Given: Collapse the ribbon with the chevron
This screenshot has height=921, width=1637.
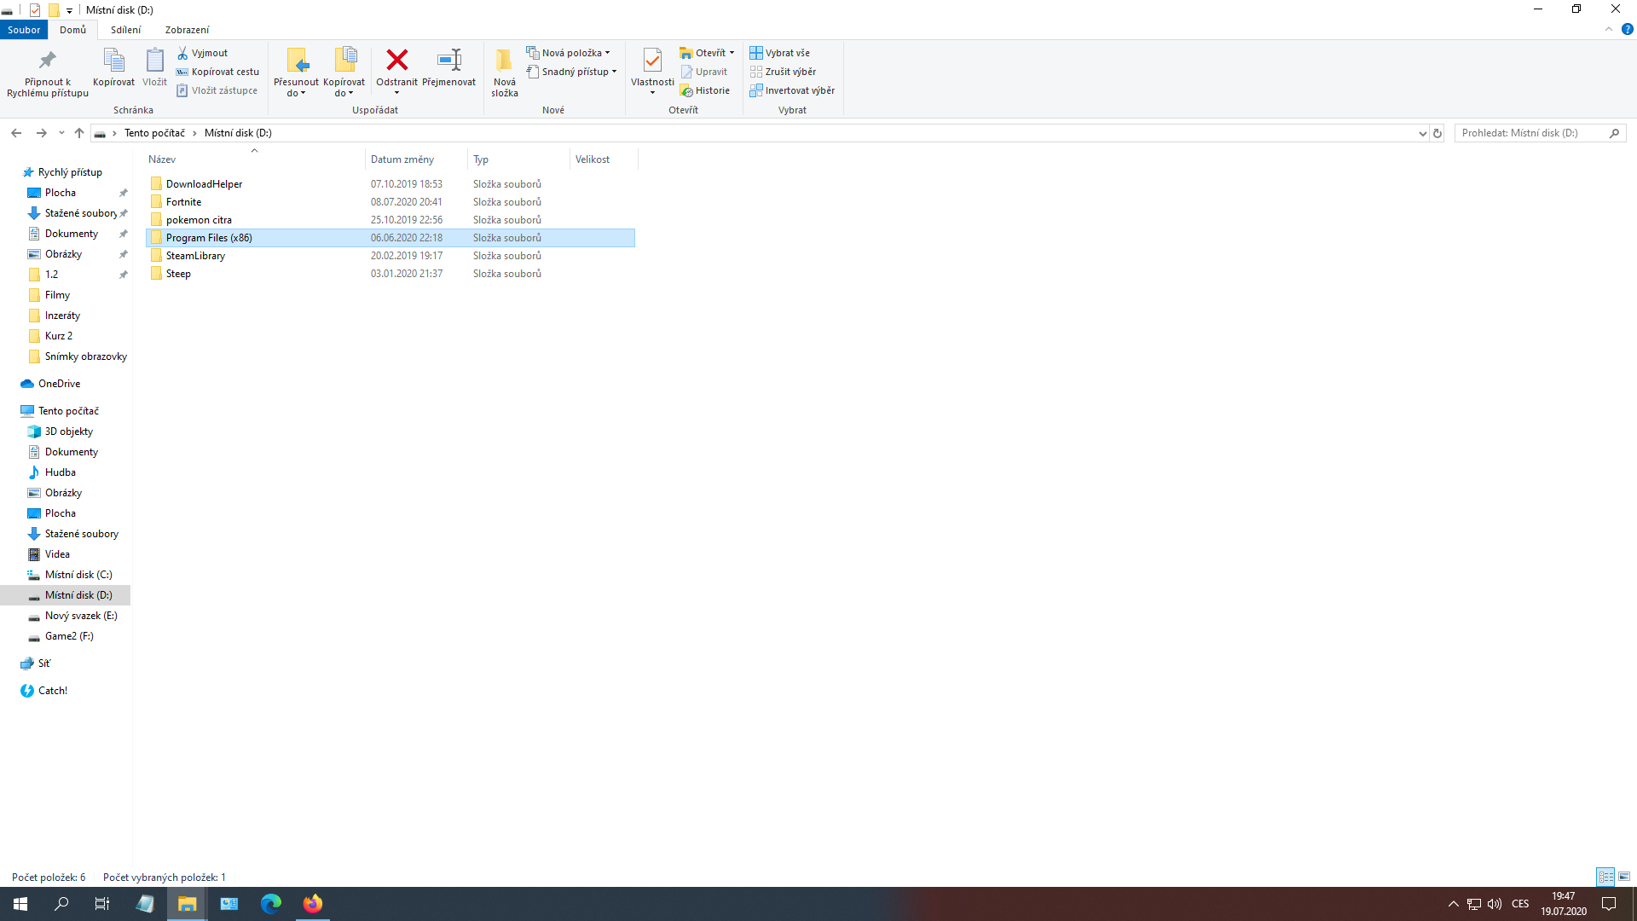Looking at the screenshot, I should (x=1609, y=29).
